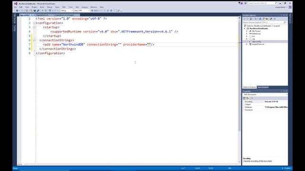Click the Home icon in Solution Explorer toolbar
Image resolution: width=305 pixels, height=171 pixels.
(x=251, y=19)
